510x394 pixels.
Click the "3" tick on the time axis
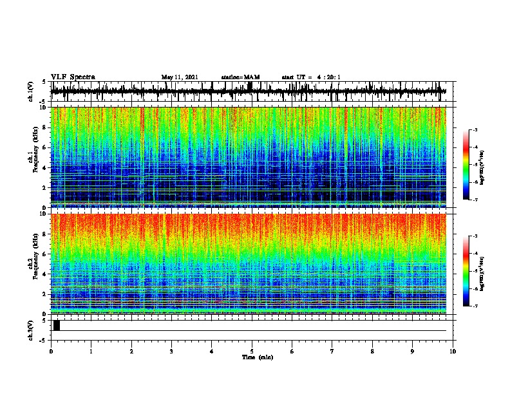pos(171,352)
